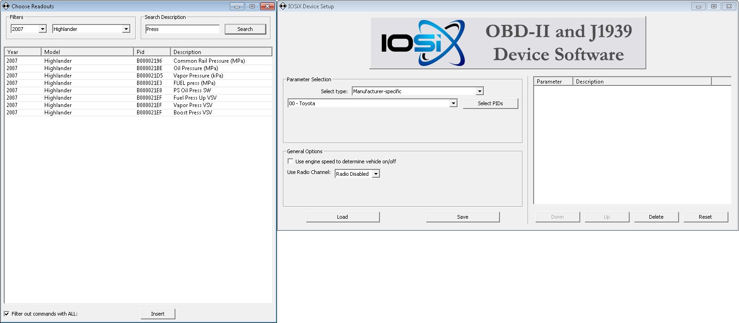This screenshot has height=323, width=739.
Task: Sort by the Description column header in readouts
Action: tap(221, 52)
